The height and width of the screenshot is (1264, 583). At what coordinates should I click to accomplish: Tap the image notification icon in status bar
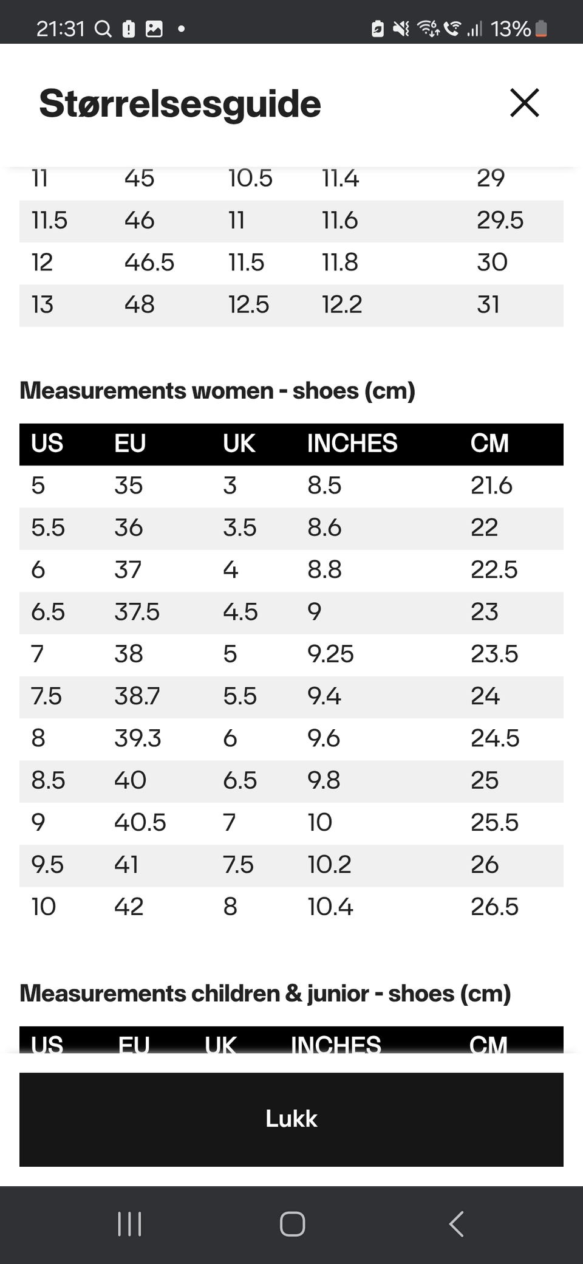pos(154,29)
